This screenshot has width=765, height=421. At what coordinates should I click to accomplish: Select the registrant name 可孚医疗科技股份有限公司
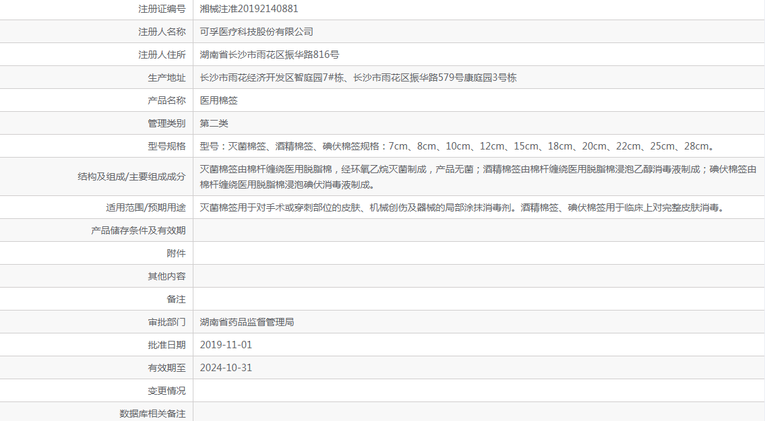256,32
